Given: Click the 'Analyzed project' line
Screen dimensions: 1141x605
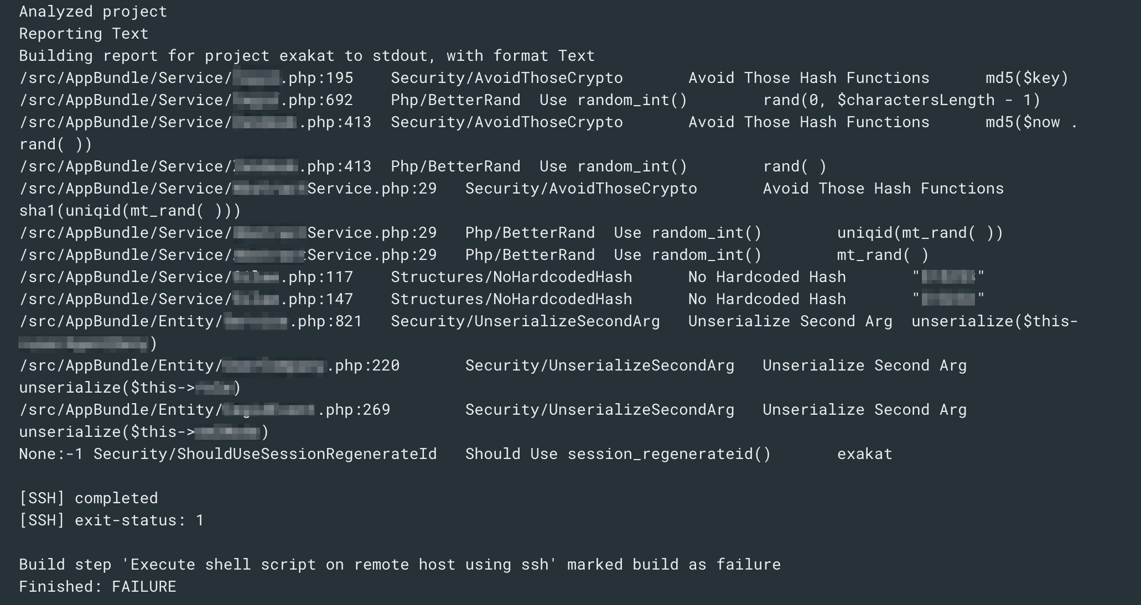Looking at the screenshot, I should pyautogui.click(x=93, y=12).
